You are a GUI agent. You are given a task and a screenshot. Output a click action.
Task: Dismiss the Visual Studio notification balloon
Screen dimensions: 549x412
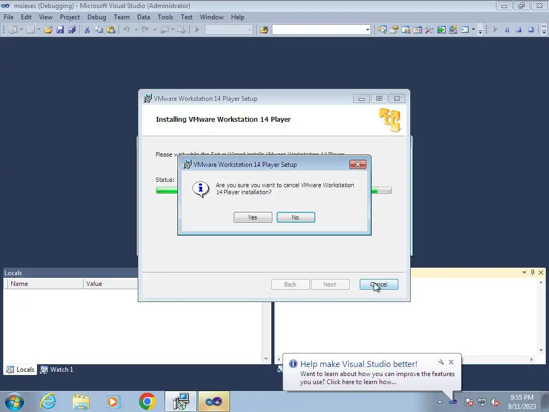click(451, 362)
